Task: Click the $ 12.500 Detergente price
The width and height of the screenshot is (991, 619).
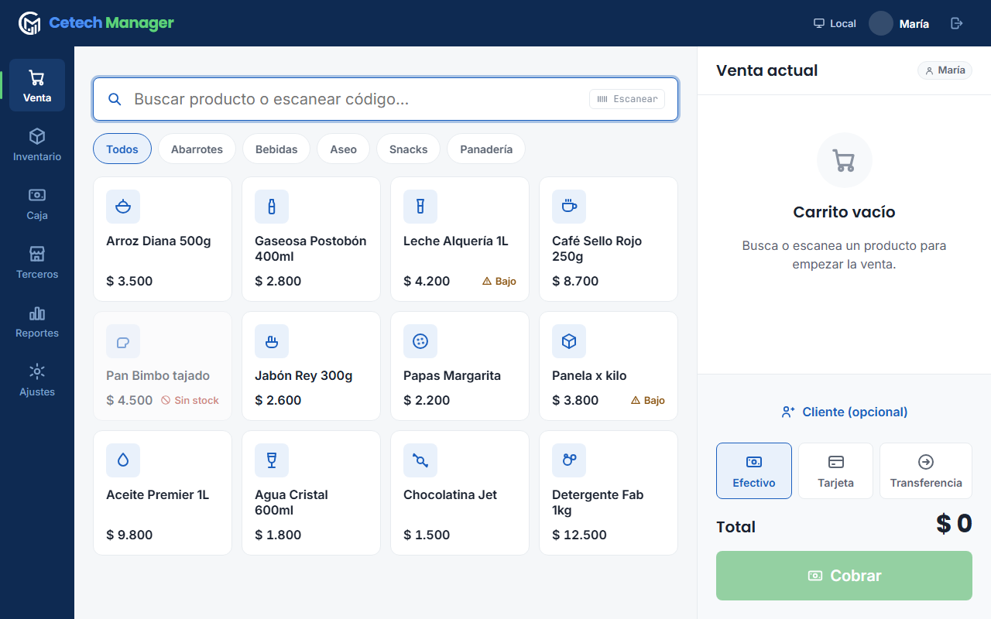Action: coord(579,535)
